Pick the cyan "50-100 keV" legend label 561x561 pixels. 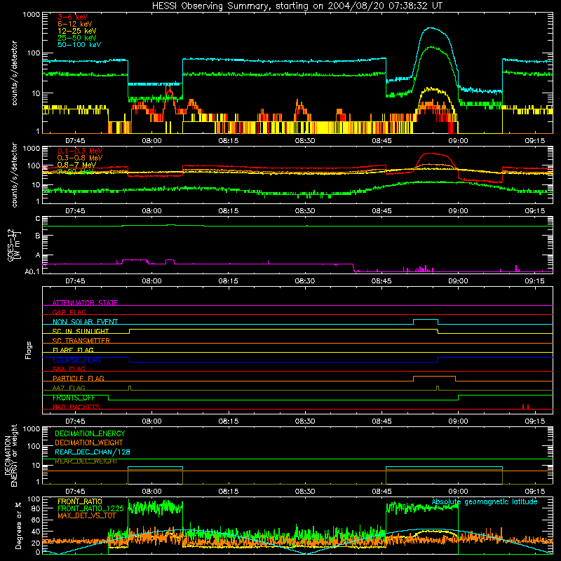tap(79, 45)
